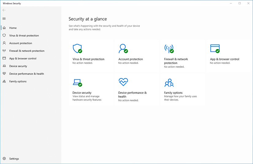
Task: Toggle the hamburger navigation menu
Action: (4, 19)
